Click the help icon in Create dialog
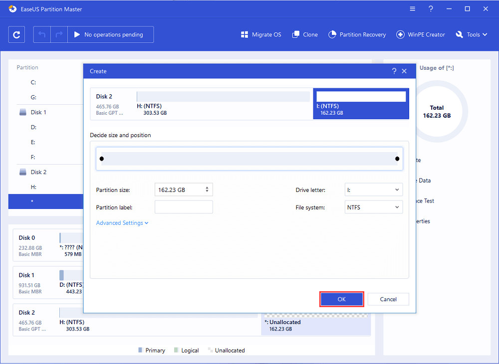Viewport: 499px width, 364px height. (x=394, y=71)
